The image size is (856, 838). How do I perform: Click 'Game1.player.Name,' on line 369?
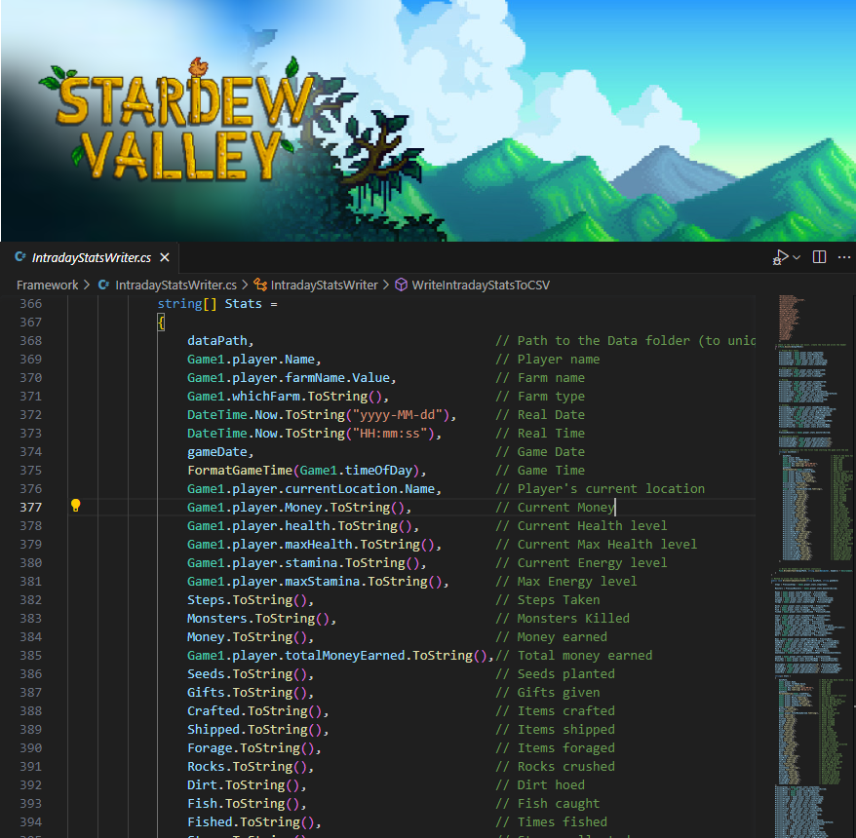click(x=253, y=360)
